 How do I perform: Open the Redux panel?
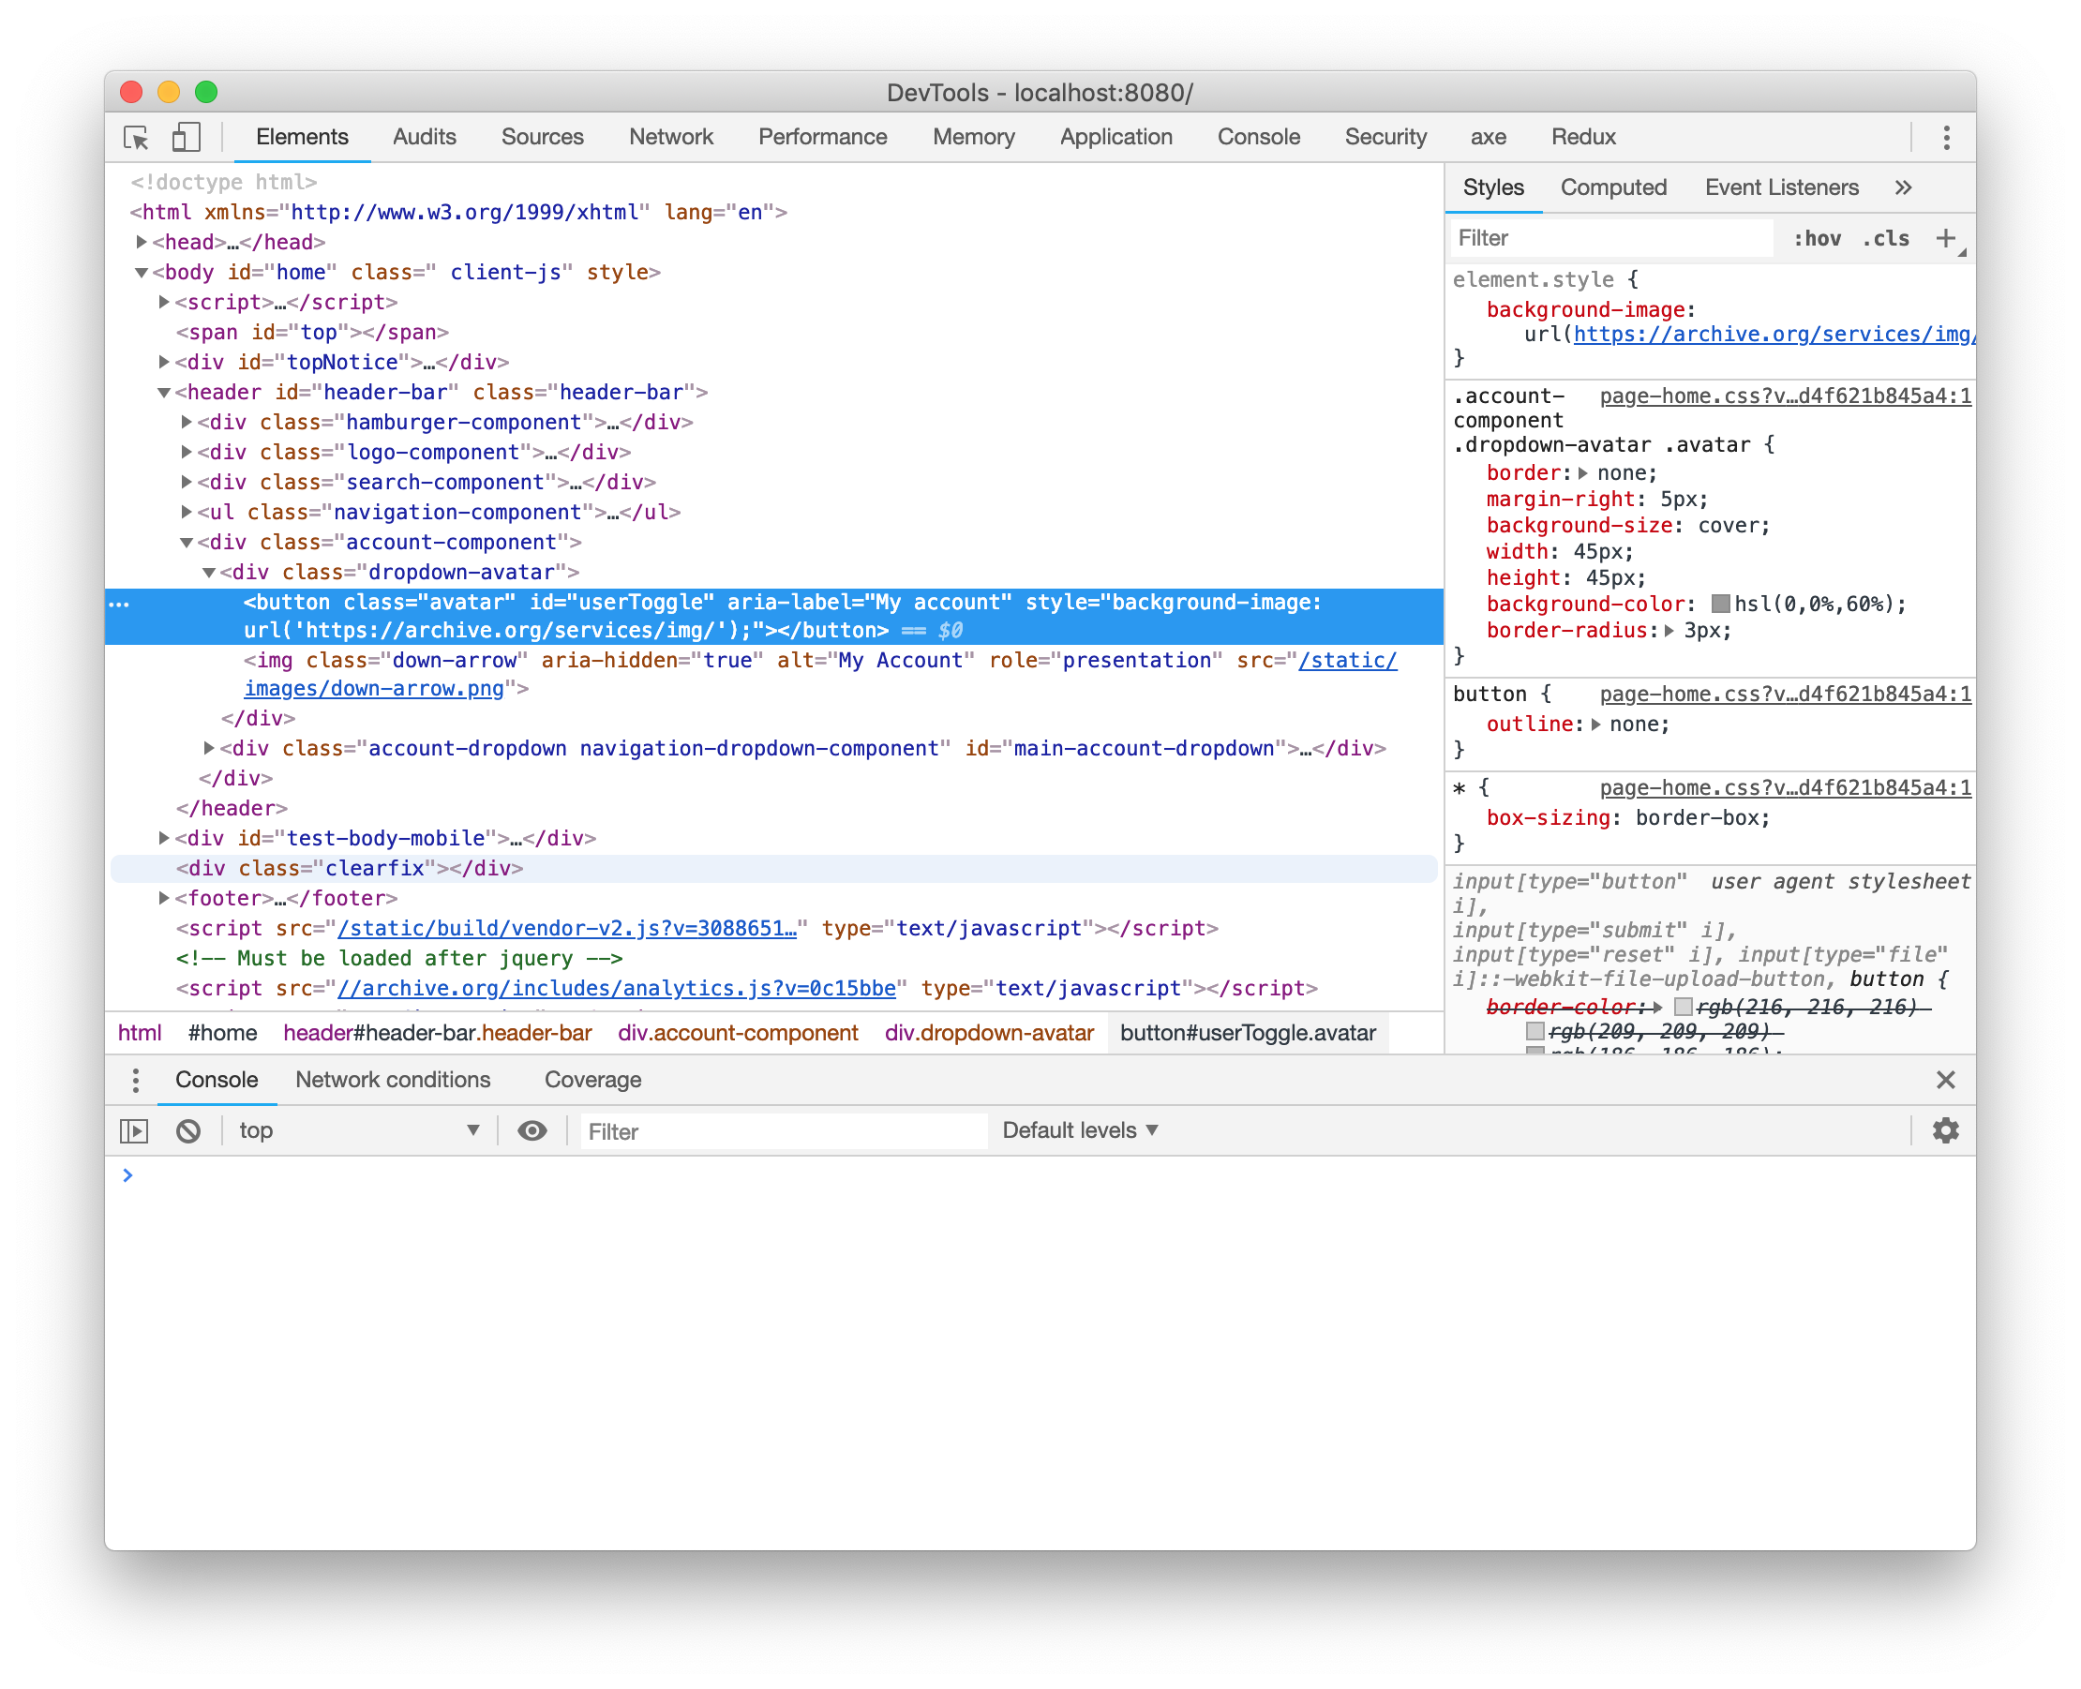coord(1582,137)
